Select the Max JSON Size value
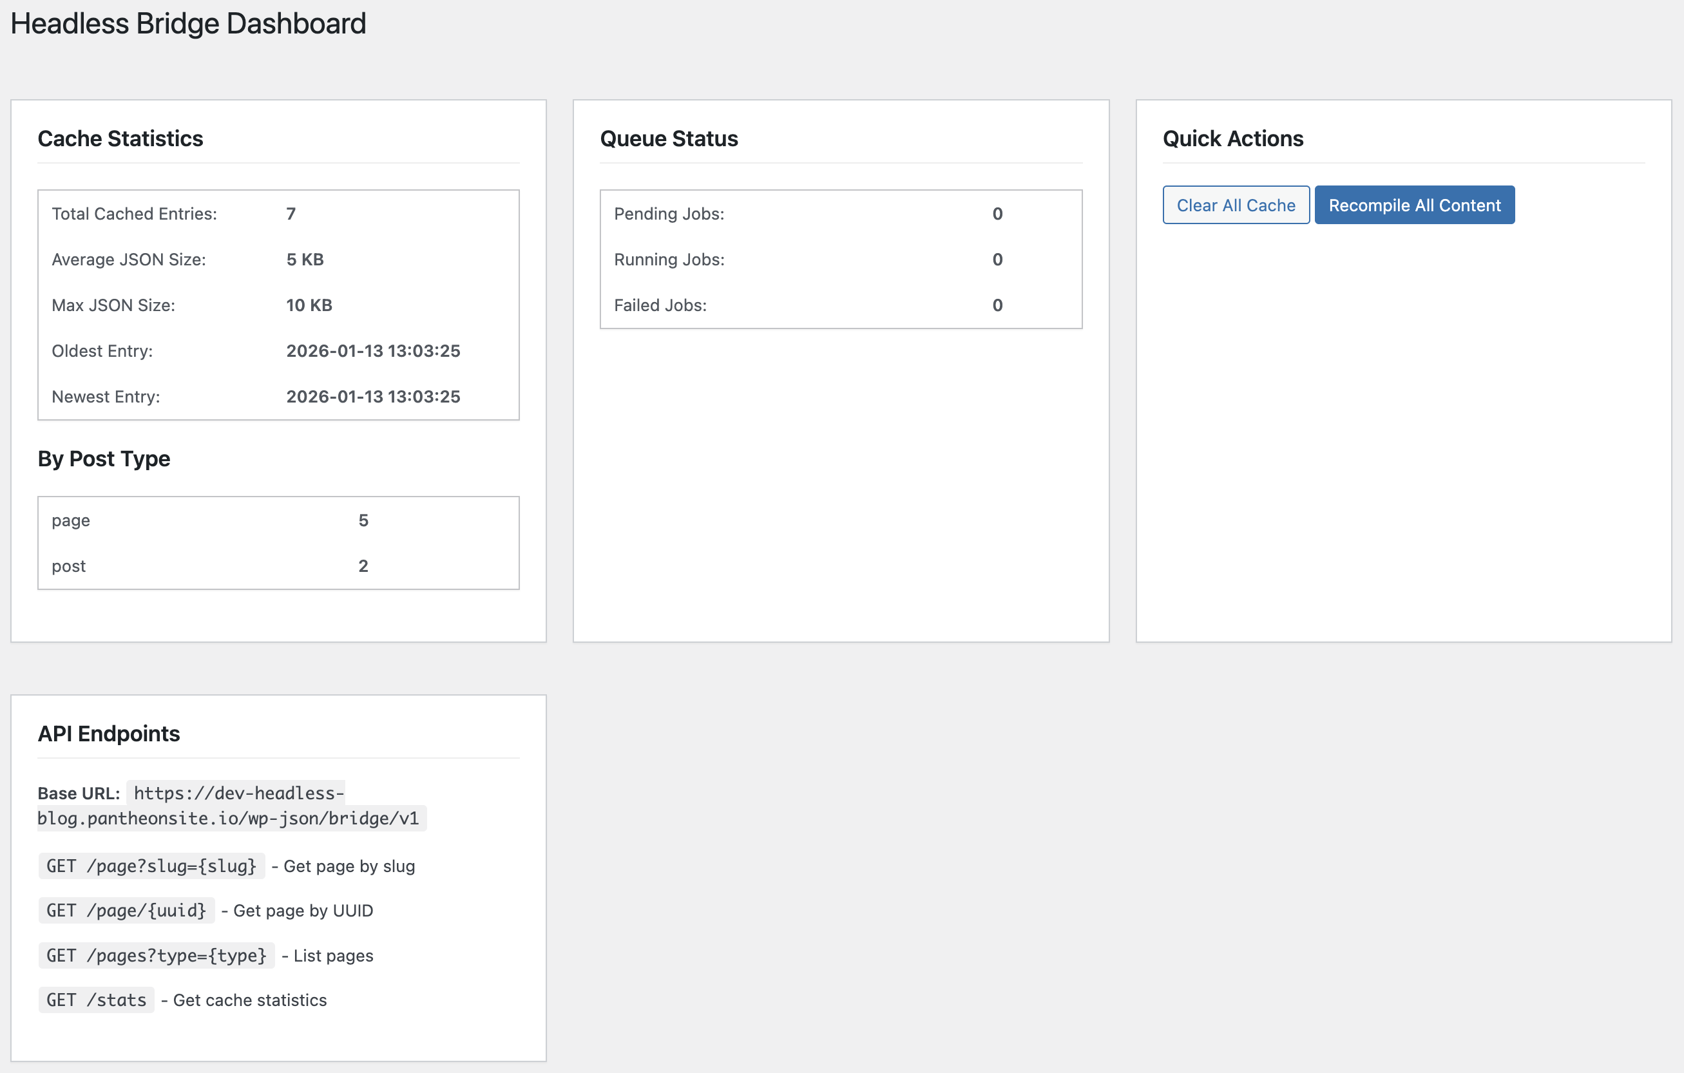This screenshot has height=1073, width=1684. click(x=309, y=305)
